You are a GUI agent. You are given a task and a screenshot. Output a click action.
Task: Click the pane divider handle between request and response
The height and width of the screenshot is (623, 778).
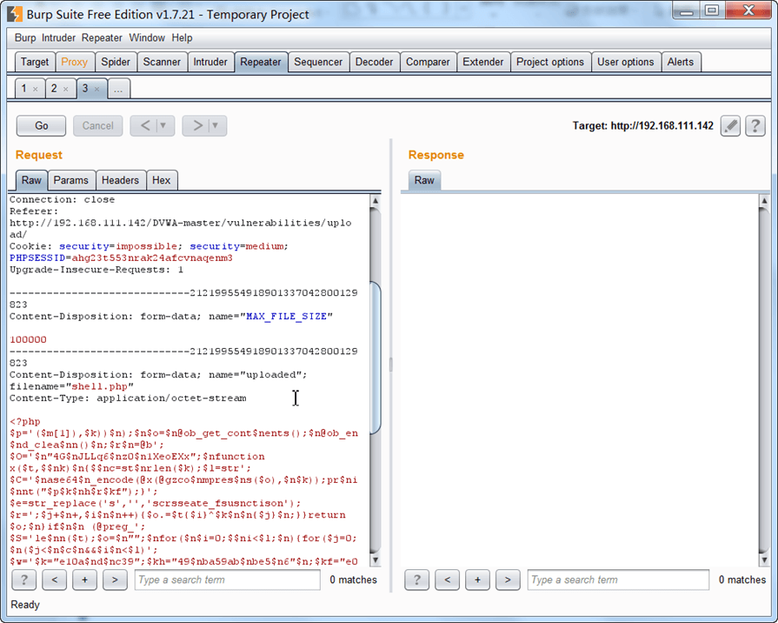[x=391, y=365]
